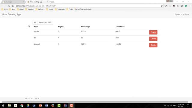Open the grey Google Drive extension icon

[x=178, y=6]
